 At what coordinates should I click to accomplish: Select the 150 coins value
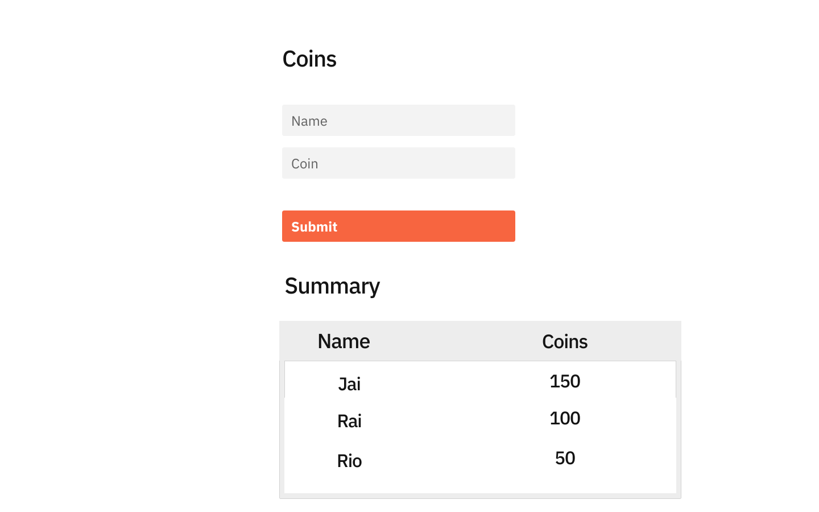564,381
